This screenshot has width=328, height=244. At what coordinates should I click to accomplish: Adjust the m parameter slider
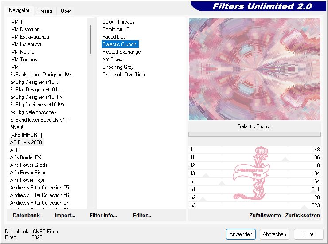click(254, 181)
